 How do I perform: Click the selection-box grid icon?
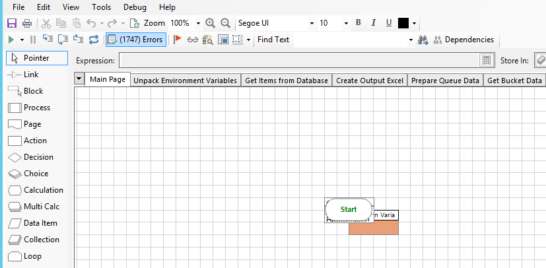pyautogui.click(x=238, y=40)
